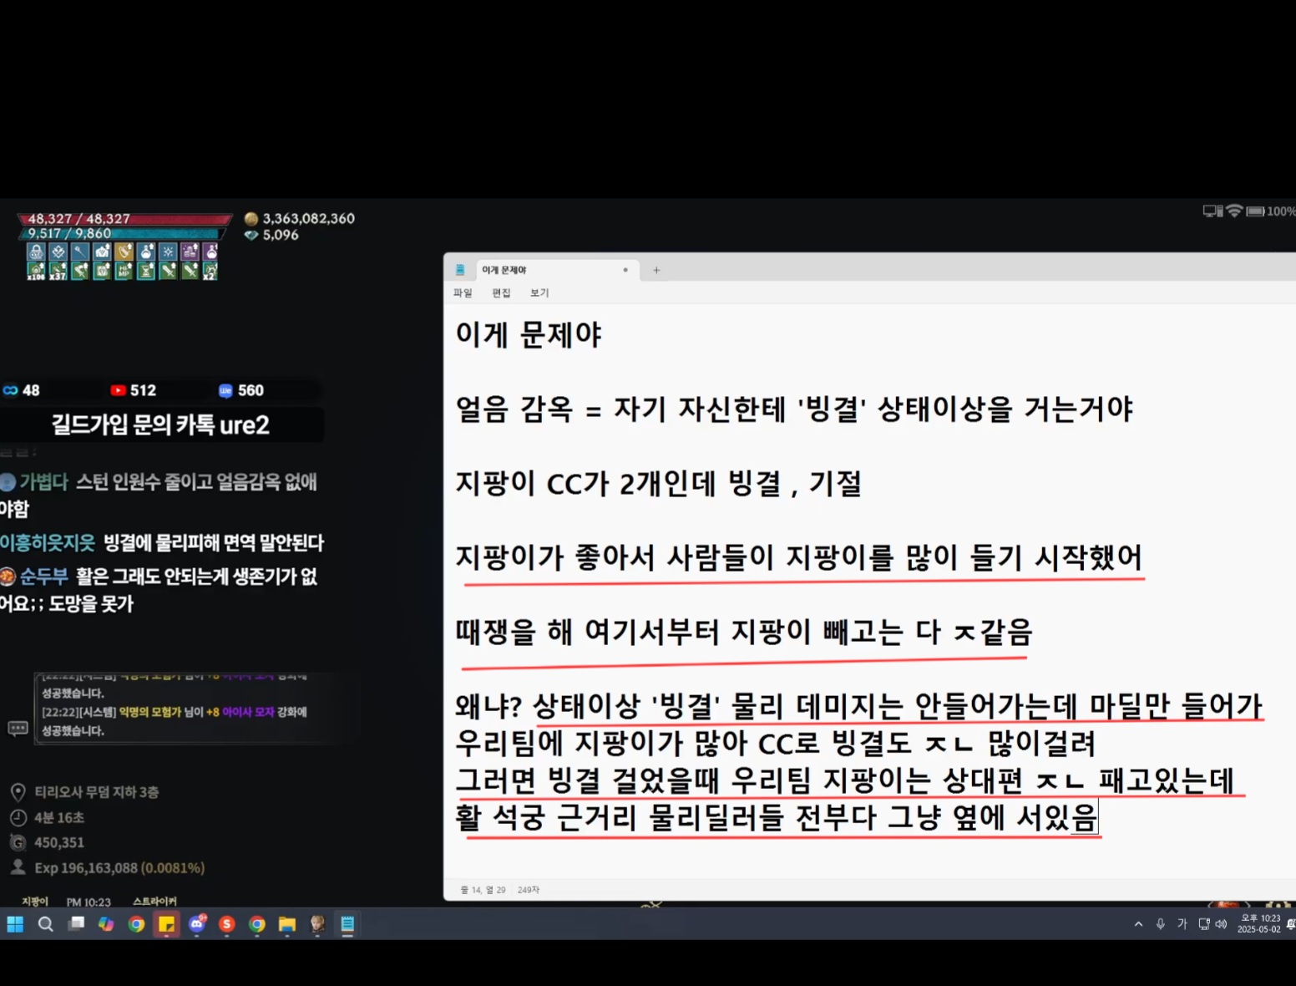Open clock showing 오후 10:23
This screenshot has height=986, width=1296.
tap(1259, 923)
